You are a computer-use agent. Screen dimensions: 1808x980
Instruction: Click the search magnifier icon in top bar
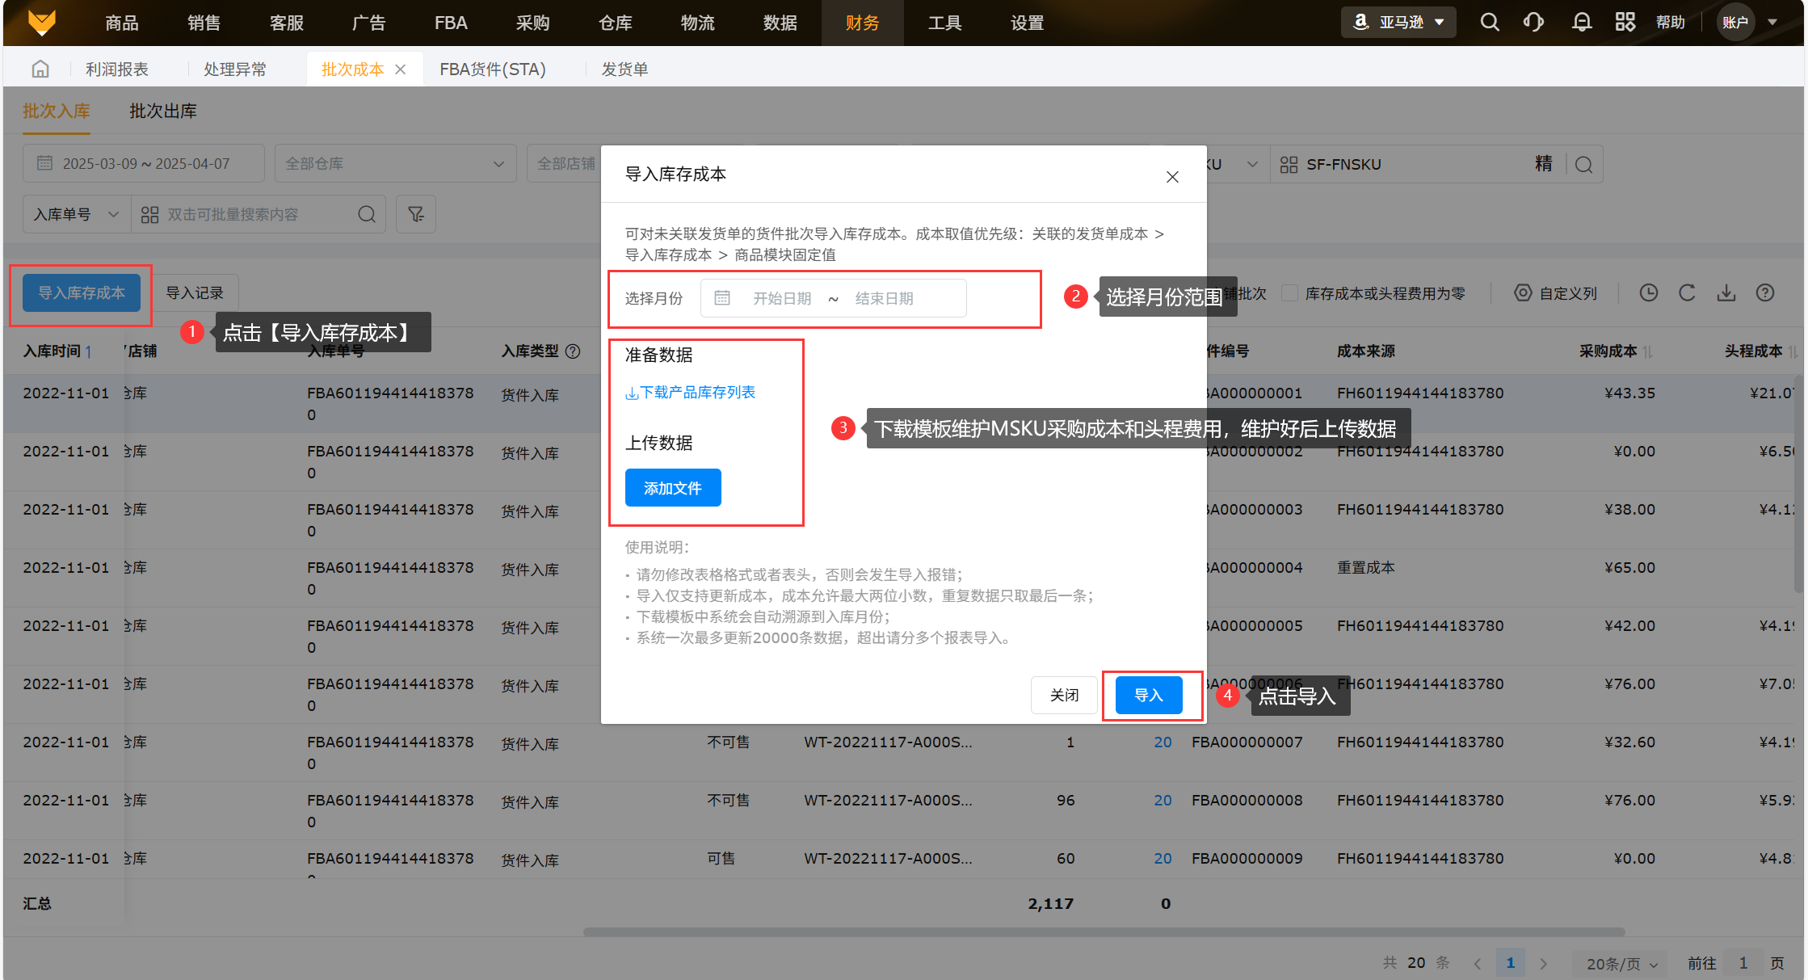[x=1490, y=23]
